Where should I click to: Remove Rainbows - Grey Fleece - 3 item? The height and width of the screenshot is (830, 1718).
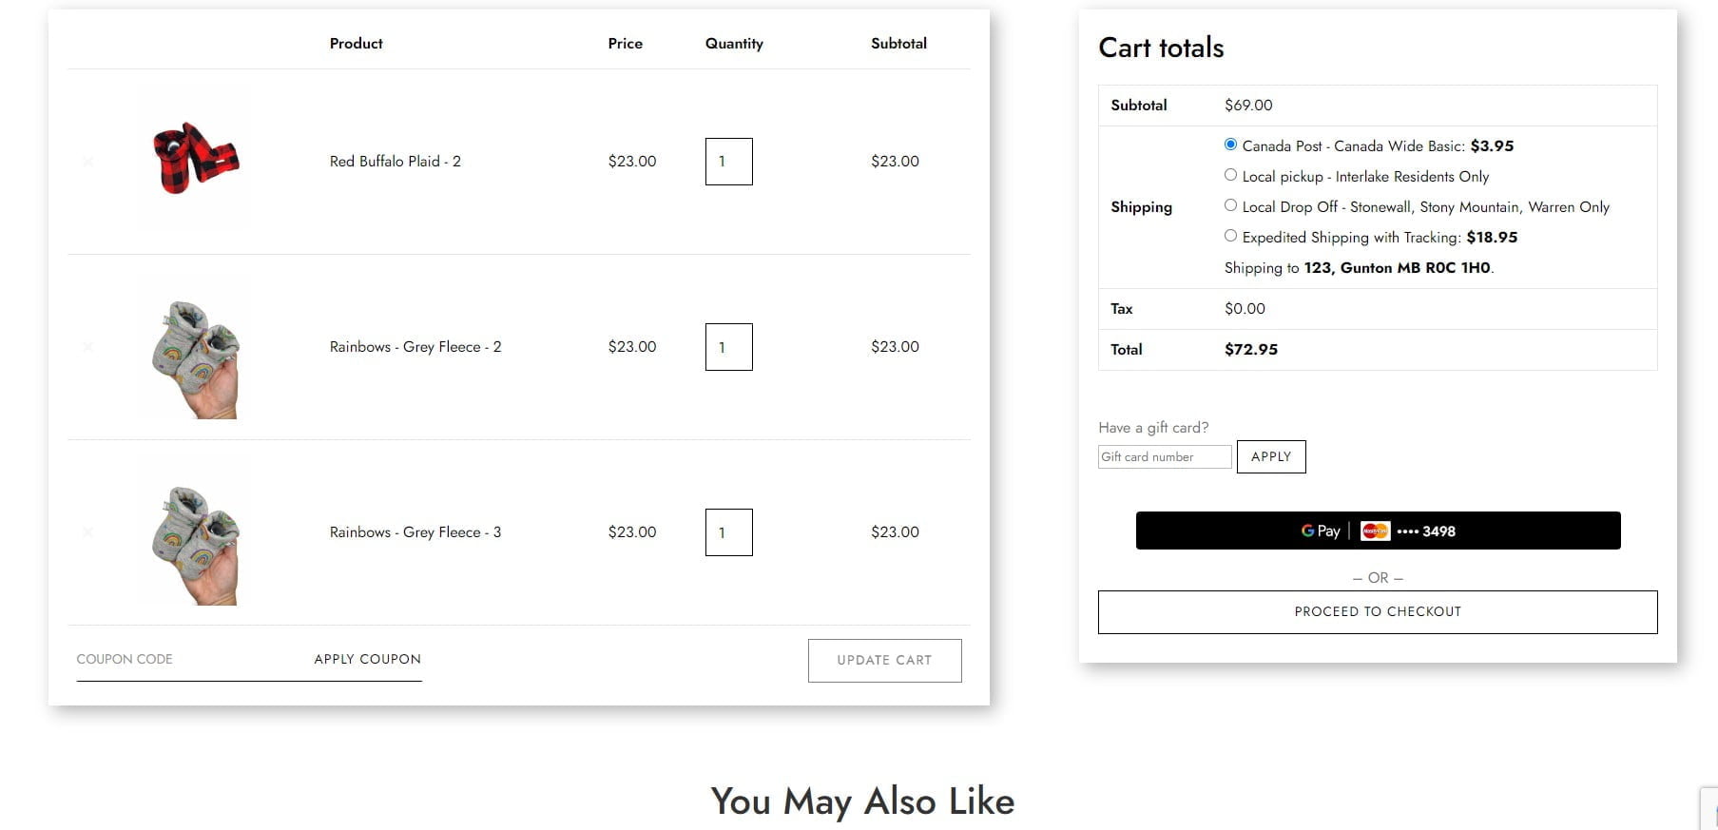pyautogui.click(x=87, y=532)
